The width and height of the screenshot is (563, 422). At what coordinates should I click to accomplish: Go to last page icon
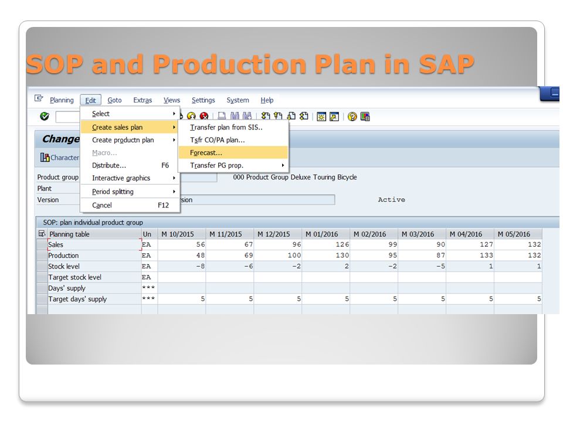click(304, 116)
